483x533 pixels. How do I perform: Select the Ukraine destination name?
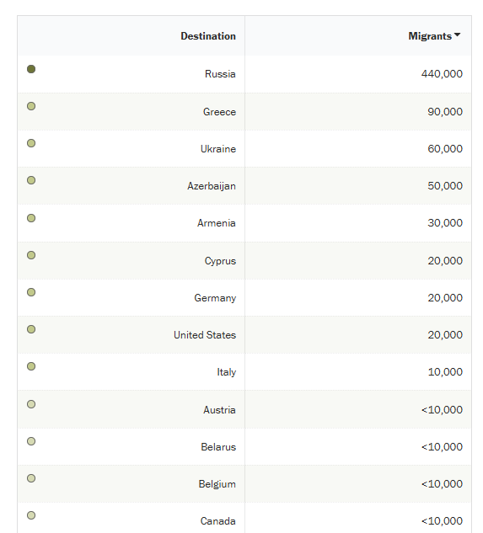(218, 148)
